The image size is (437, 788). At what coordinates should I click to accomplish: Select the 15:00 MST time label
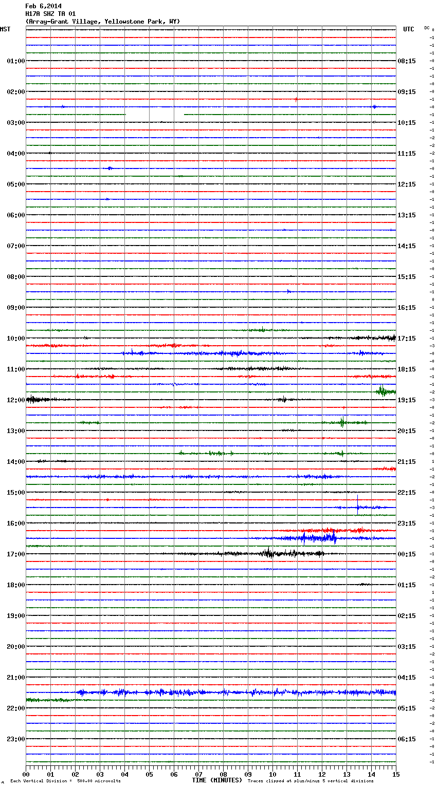[x=16, y=493]
